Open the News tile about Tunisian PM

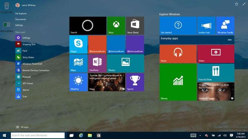[107, 82]
